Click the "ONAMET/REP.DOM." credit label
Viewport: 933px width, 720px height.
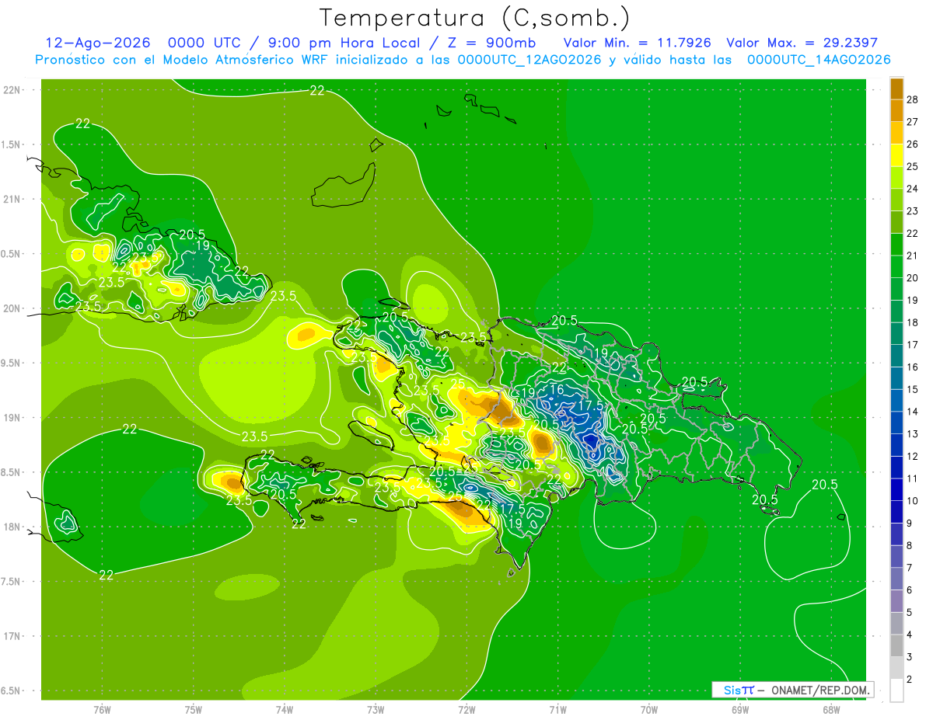click(819, 690)
